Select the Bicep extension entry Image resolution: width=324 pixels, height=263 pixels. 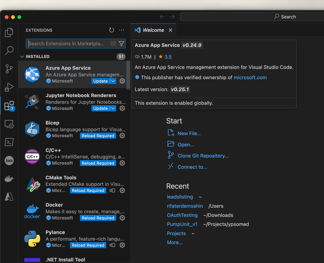pyautogui.click(x=72, y=129)
